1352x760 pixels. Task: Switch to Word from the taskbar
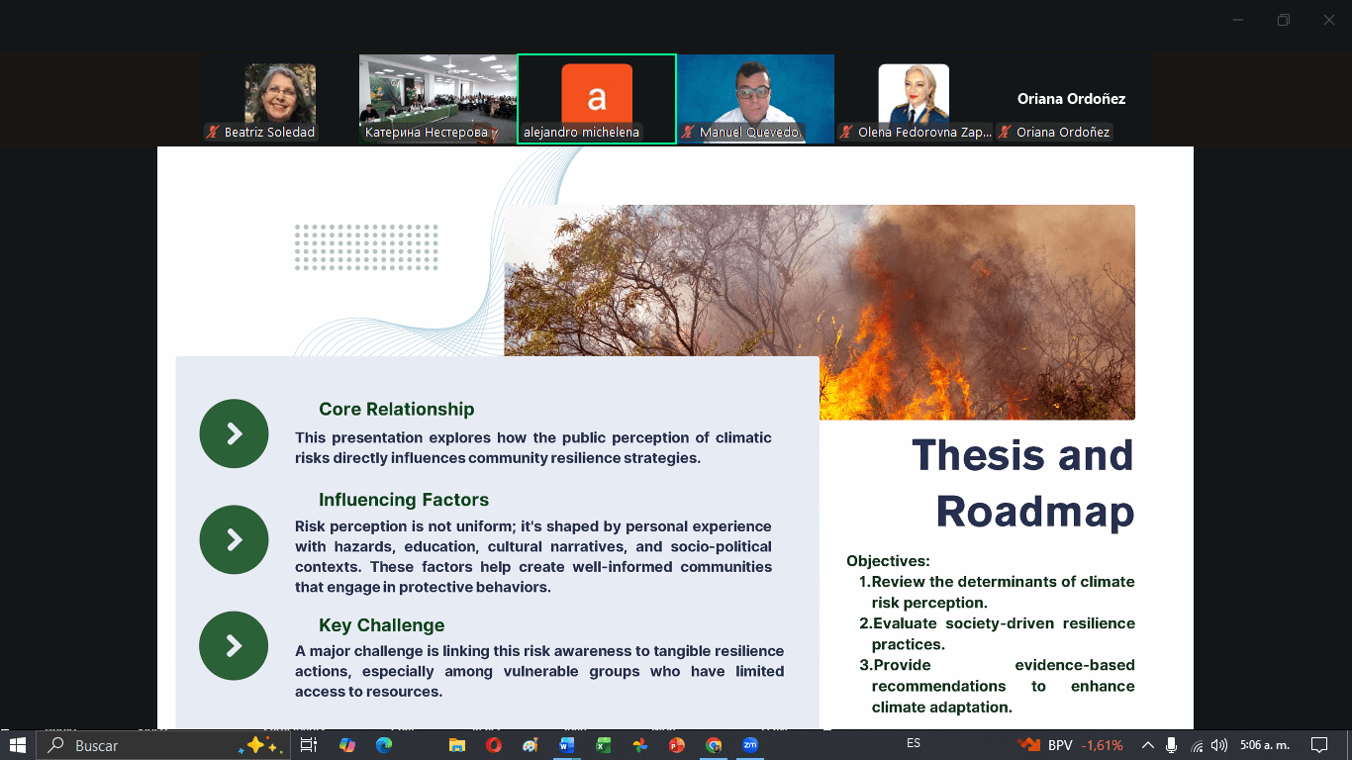click(x=566, y=745)
